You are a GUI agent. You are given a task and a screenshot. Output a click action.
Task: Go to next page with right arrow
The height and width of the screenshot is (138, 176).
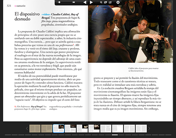click(x=91, y=2)
